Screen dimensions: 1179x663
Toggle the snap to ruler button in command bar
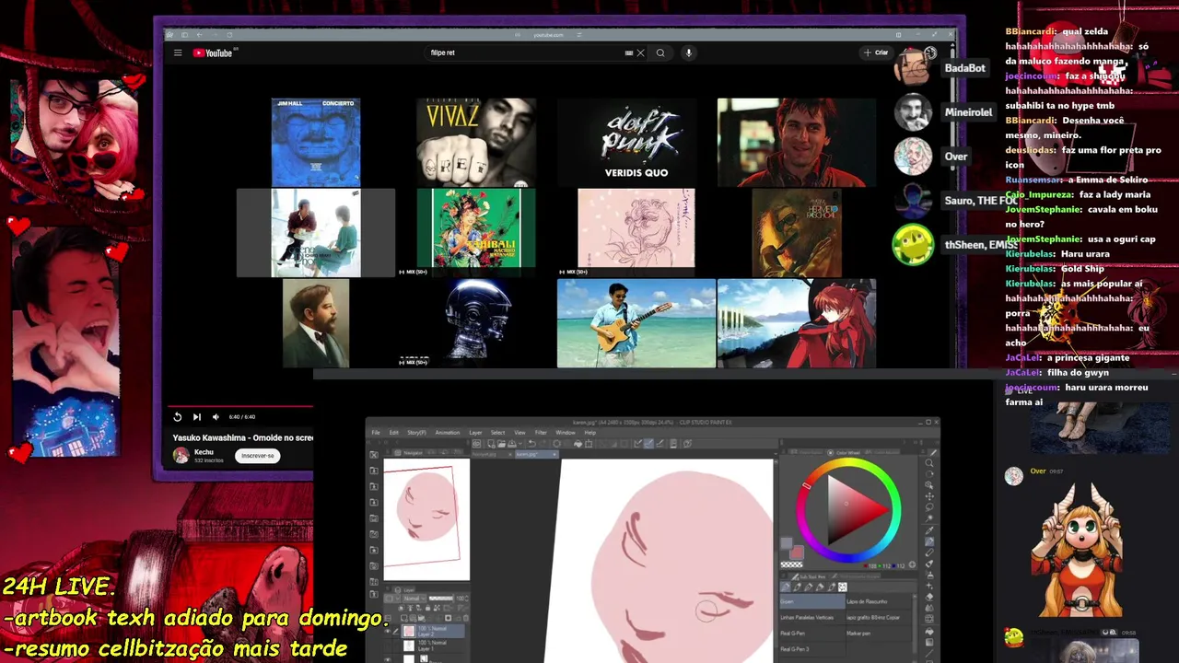coord(638,444)
